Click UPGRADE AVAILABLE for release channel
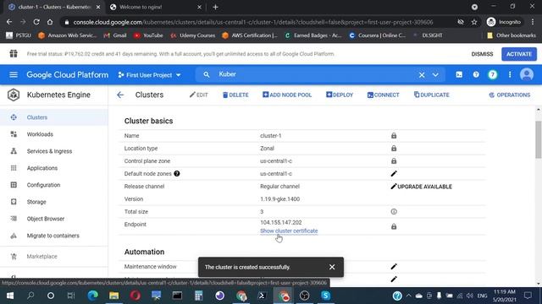 pyautogui.click(x=422, y=187)
